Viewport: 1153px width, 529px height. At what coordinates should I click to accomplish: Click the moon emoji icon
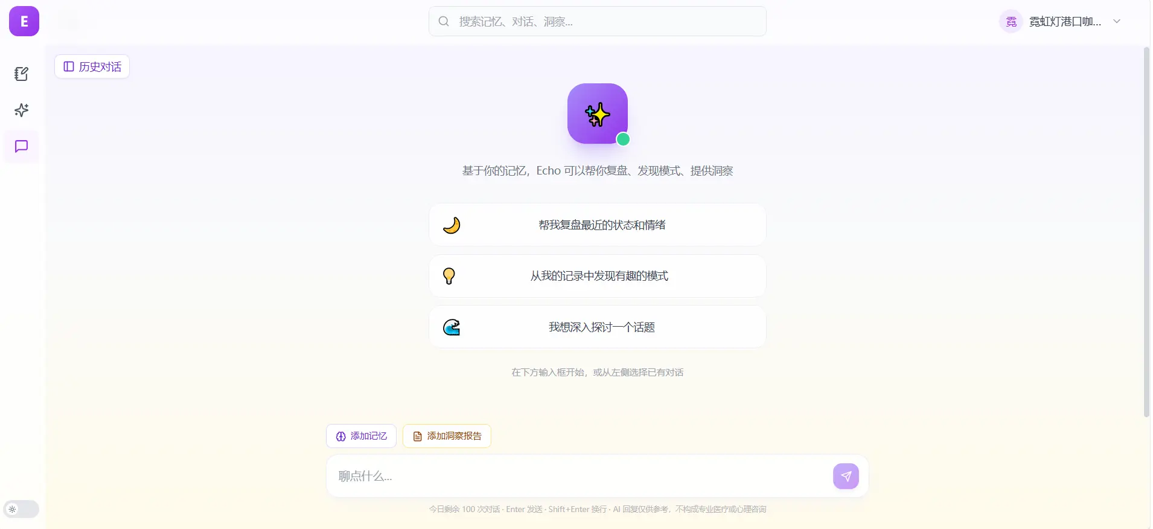click(x=452, y=225)
